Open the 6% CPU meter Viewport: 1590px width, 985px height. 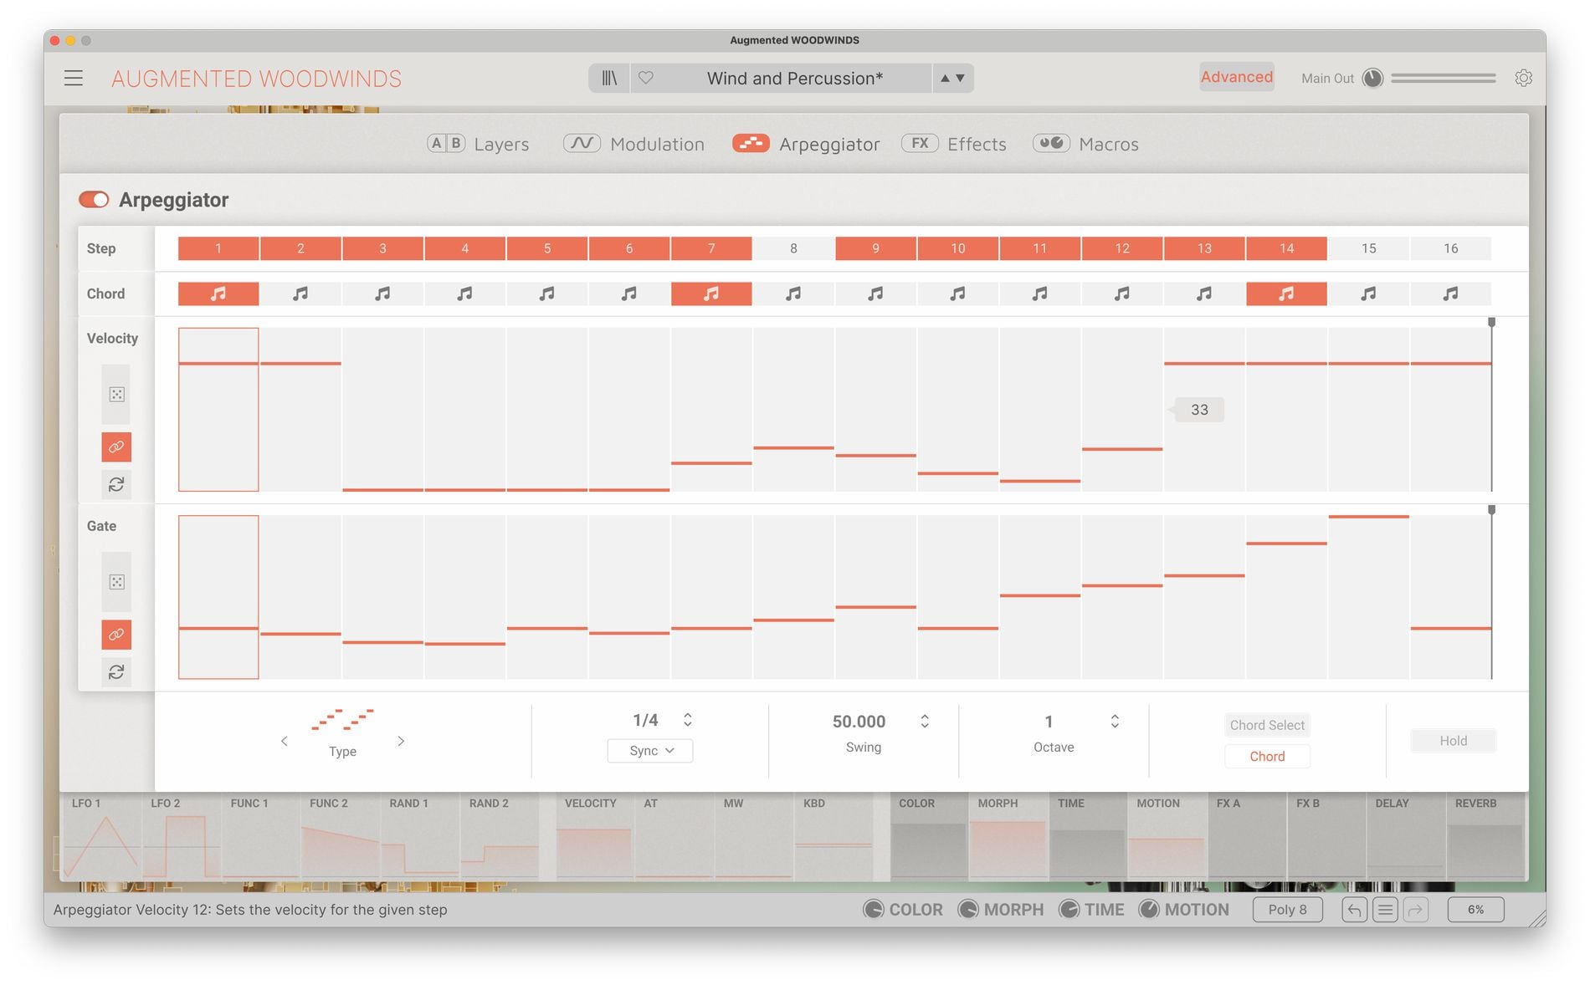click(1475, 910)
